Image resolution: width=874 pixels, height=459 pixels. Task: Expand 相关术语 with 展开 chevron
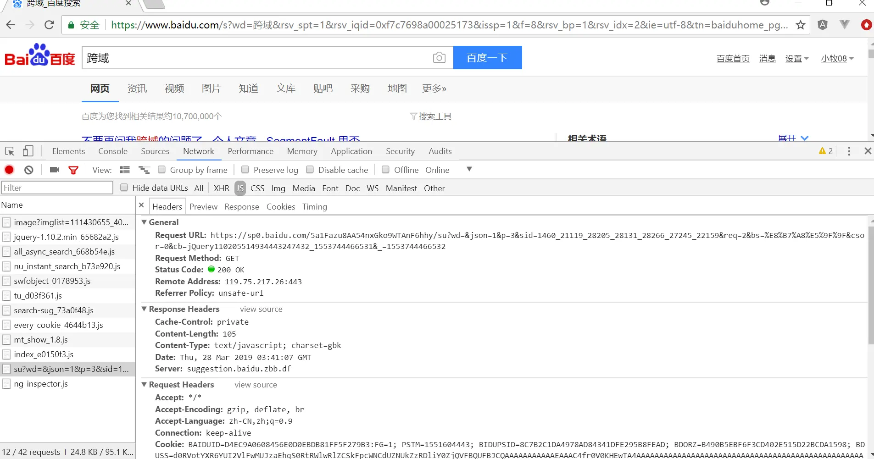tap(793, 138)
